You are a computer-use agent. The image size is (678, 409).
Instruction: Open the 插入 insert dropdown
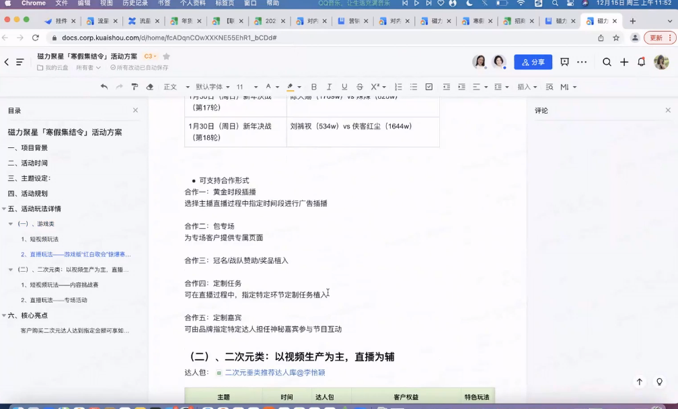coord(526,87)
